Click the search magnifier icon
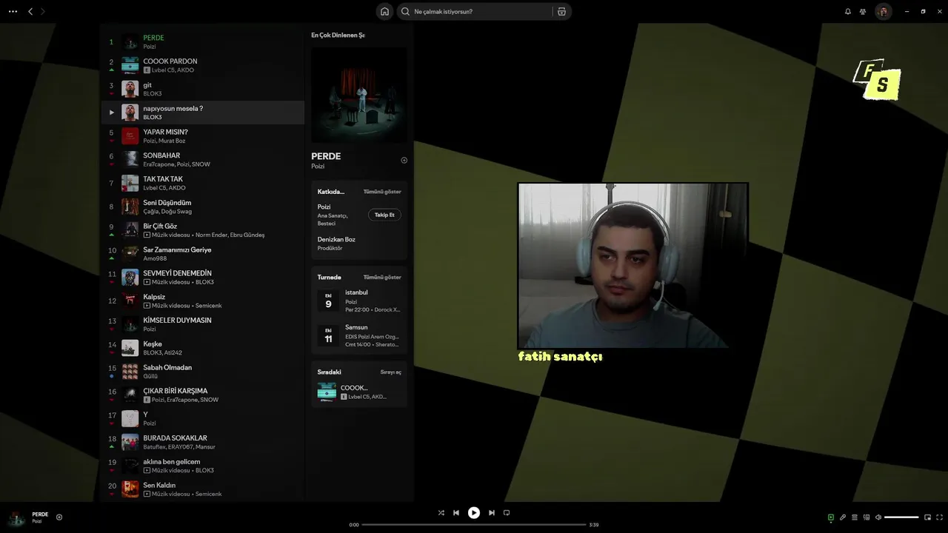Image resolution: width=948 pixels, height=533 pixels. point(405,11)
